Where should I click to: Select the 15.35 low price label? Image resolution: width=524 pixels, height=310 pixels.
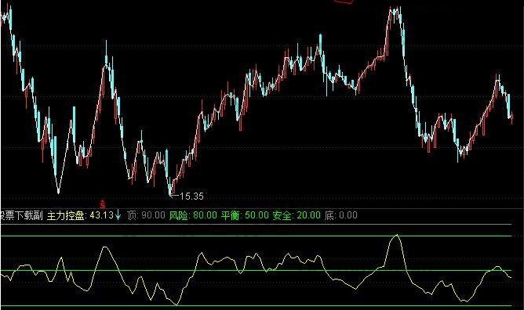(x=191, y=196)
